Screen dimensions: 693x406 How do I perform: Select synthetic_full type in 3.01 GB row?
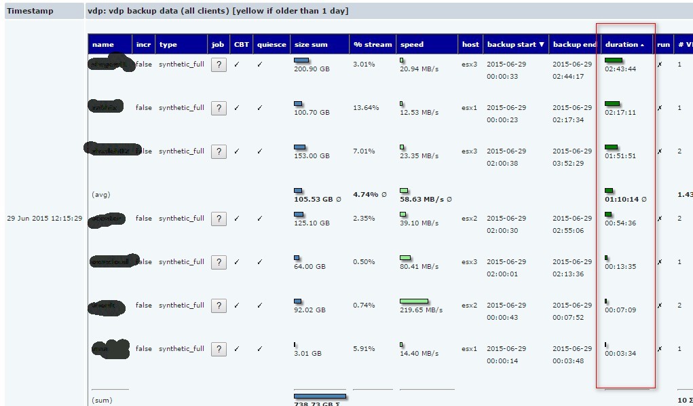pyautogui.click(x=182, y=348)
